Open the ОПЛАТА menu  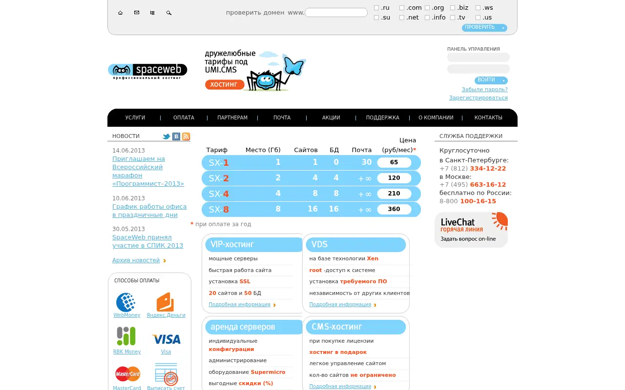click(x=184, y=118)
